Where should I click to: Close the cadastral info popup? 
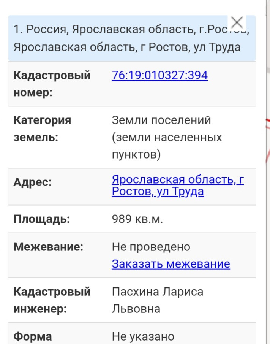(x=237, y=22)
